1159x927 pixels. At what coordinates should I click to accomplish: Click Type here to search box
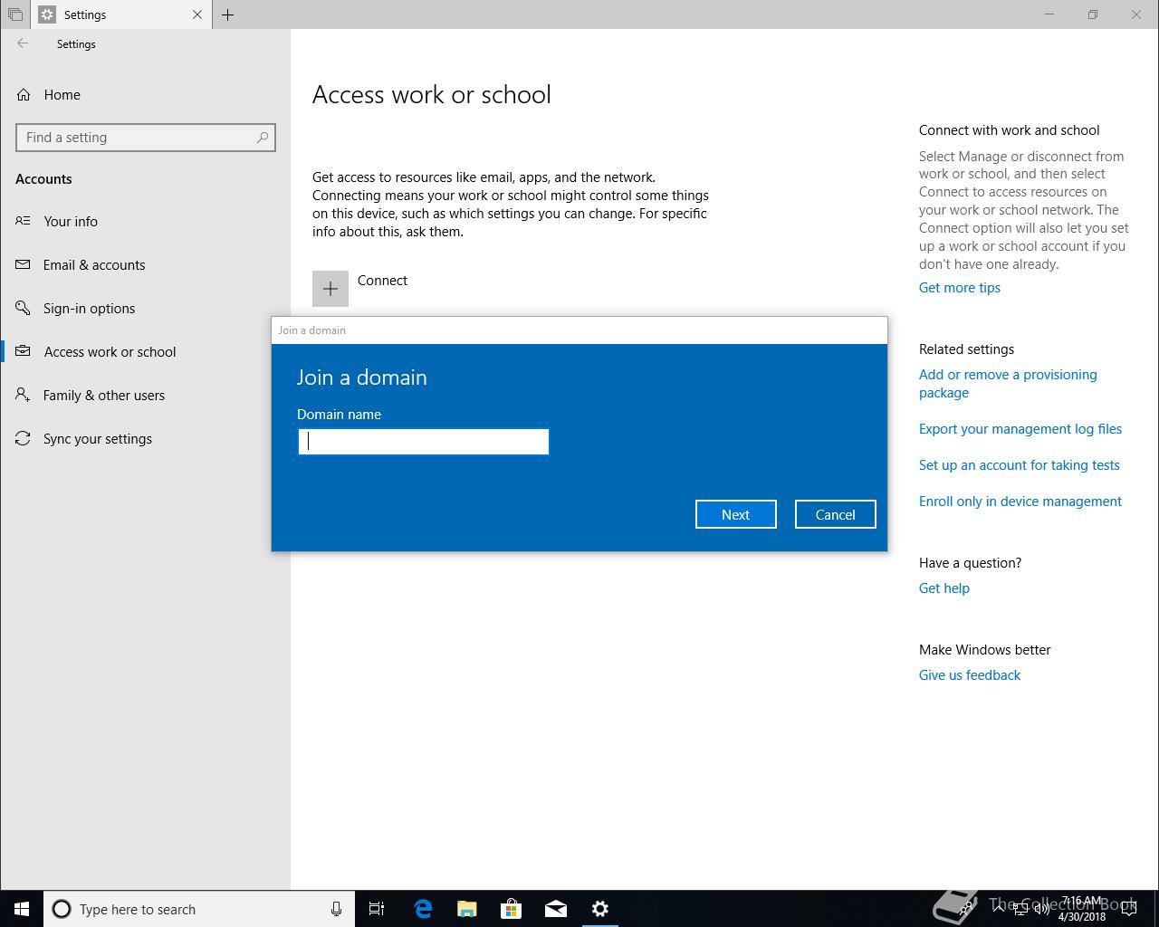(x=199, y=909)
